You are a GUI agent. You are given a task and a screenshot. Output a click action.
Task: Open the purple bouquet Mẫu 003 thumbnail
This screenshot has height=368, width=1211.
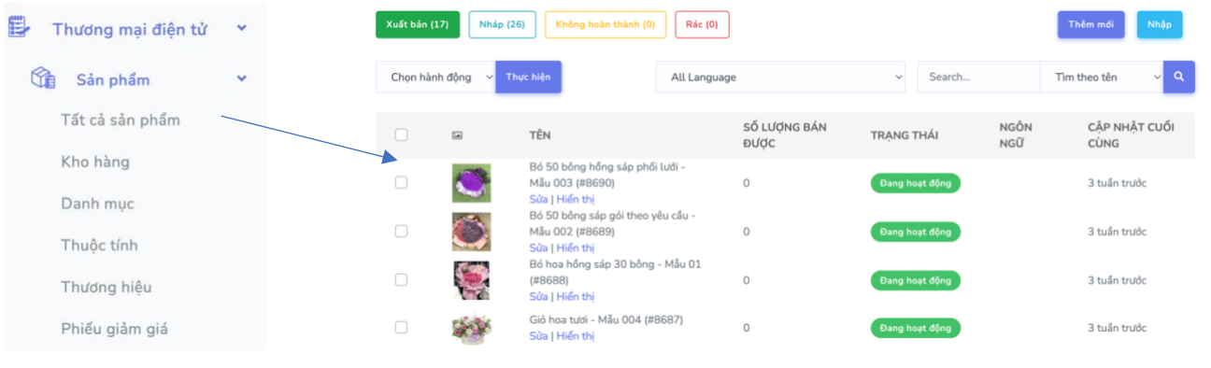coord(471,183)
